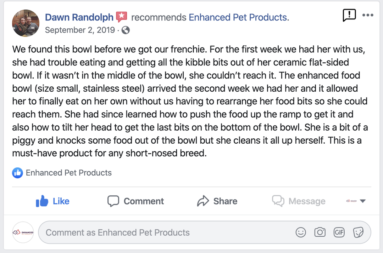383x253 pixels.
Task: Click the report/feedback flag icon
Action: point(349,15)
